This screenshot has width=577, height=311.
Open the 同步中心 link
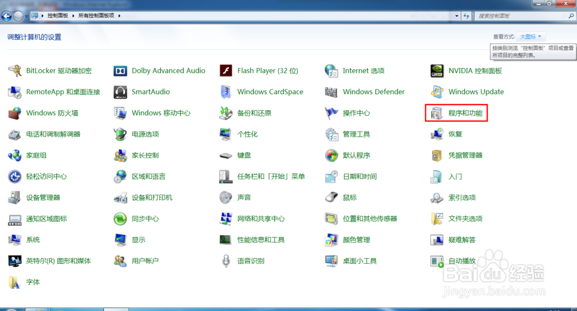tap(145, 219)
